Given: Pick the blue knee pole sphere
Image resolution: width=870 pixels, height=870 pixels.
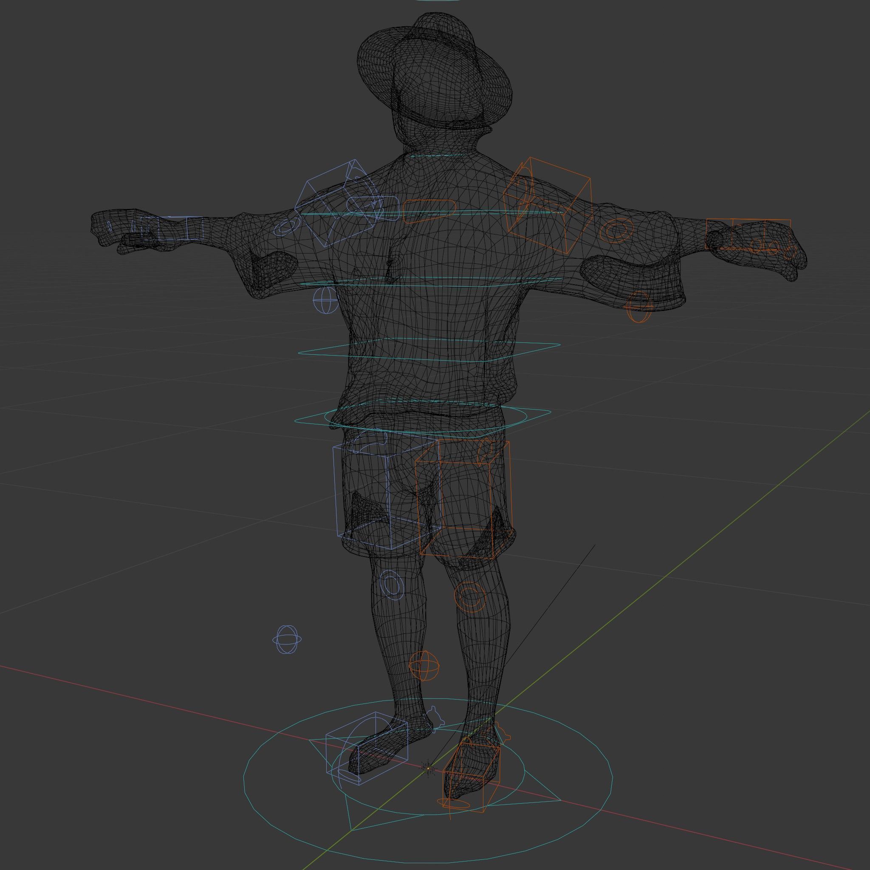Looking at the screenshot, I should [287, 639].
